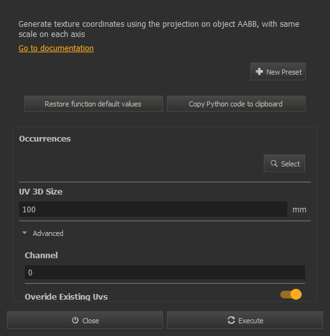Screen dimensions: 330x336
Task: Click the refresh arrows icon on Execute
Action: (x=231, y=320)
